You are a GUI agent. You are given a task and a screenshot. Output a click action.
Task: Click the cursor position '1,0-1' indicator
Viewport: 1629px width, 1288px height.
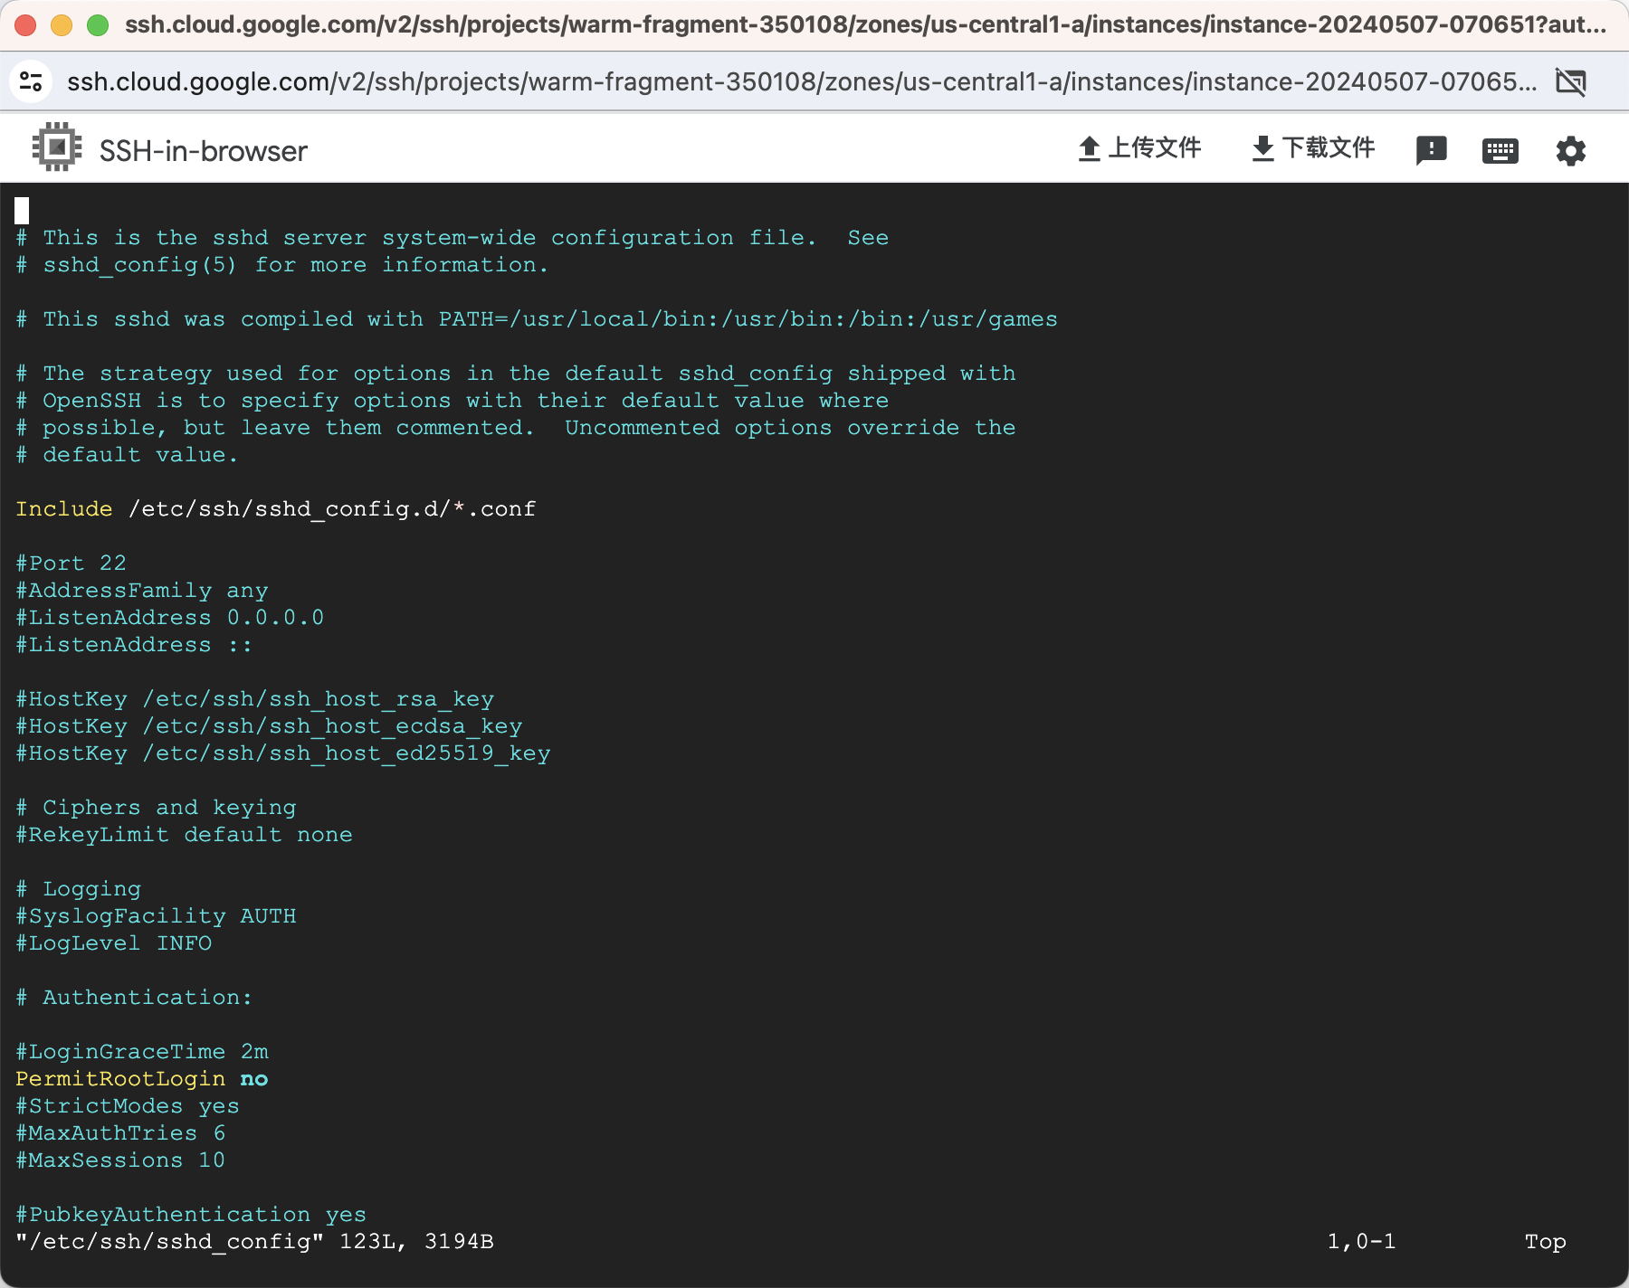[x=1361, y=1242]
